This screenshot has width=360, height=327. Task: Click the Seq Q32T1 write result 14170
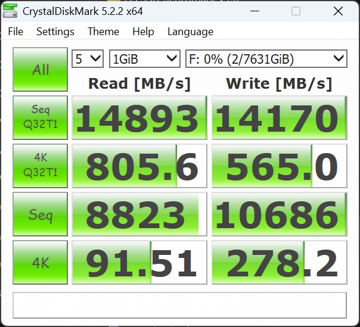[x=279, y=118]
